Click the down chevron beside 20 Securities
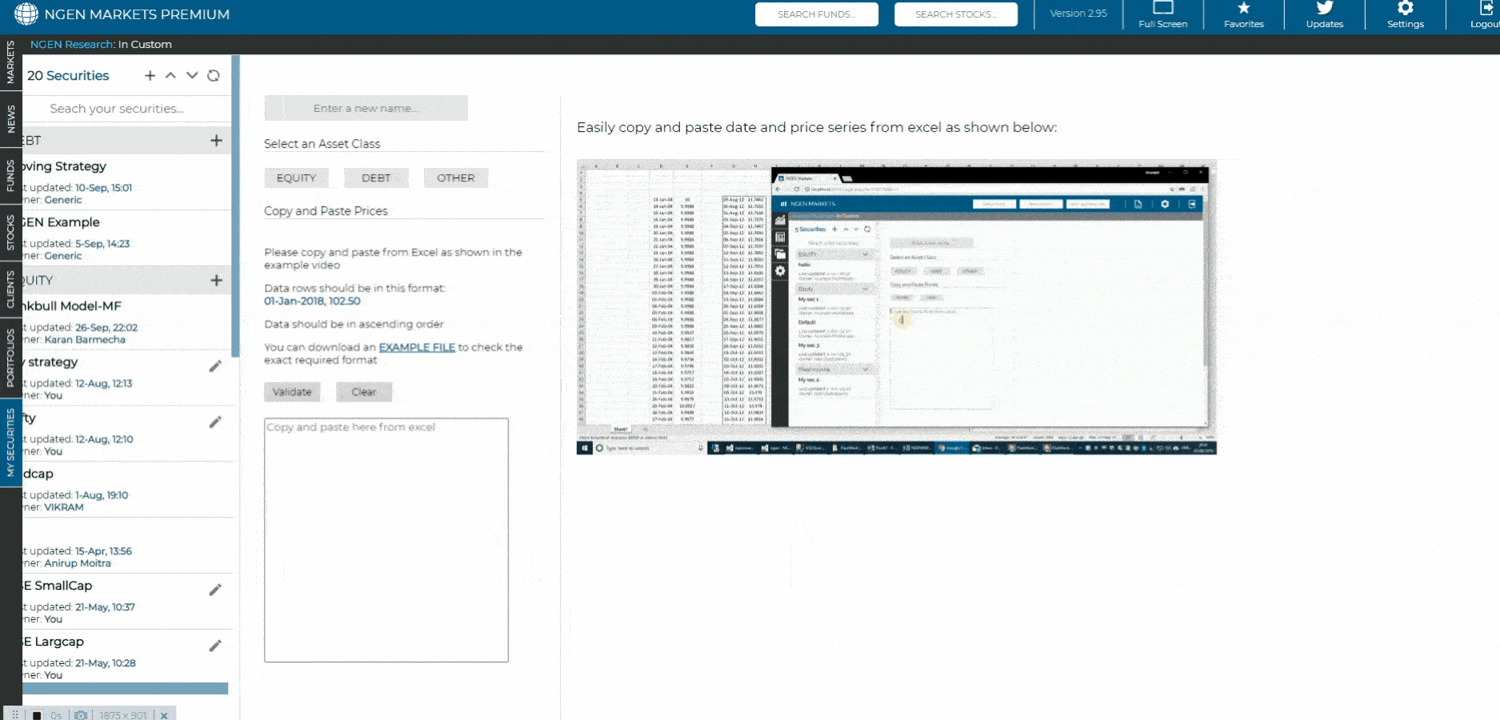 click(192, 76)
